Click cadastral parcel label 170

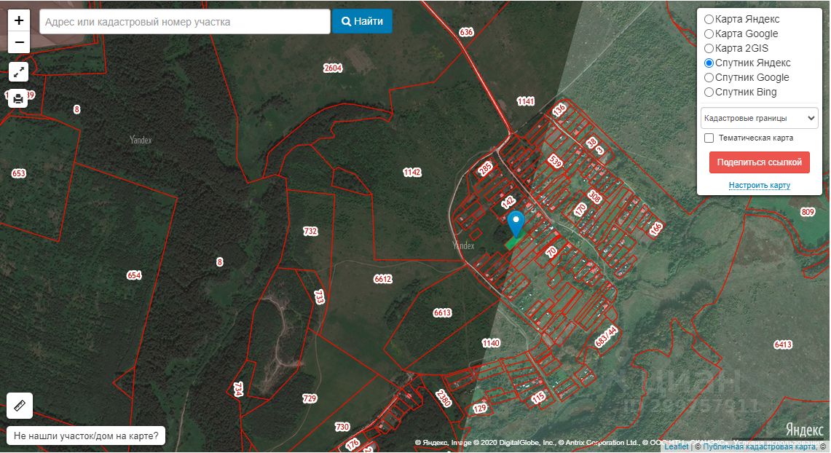[580, 209]
